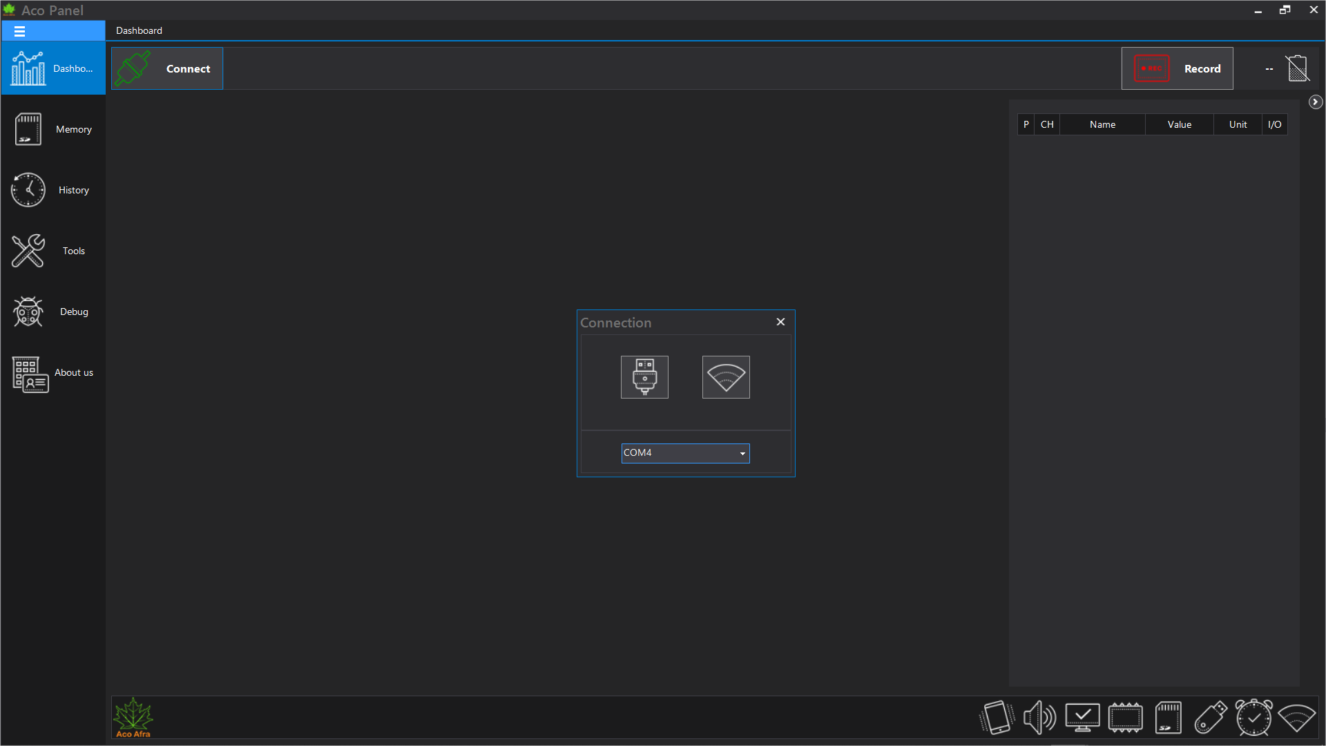Click the alarm/clock icon in status bar
The image size is (1326, 746).
[1254, 717]
